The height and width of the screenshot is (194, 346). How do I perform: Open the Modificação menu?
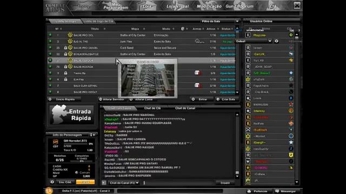[x=209, y=6]
